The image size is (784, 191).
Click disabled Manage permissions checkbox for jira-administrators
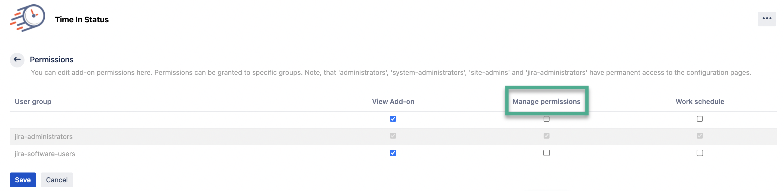pyautogui.click(x=546, y=136)
